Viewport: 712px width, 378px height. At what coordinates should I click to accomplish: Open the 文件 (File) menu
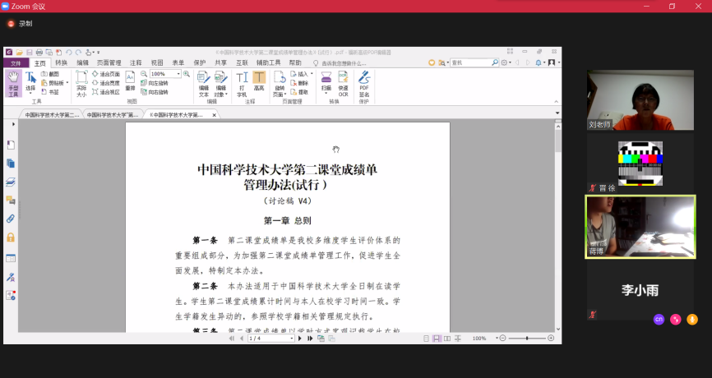click(x=16, y=62)
